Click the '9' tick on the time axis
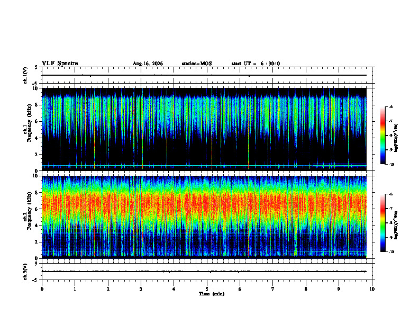Viewport: 419px width, 324px height. point(339,289)
